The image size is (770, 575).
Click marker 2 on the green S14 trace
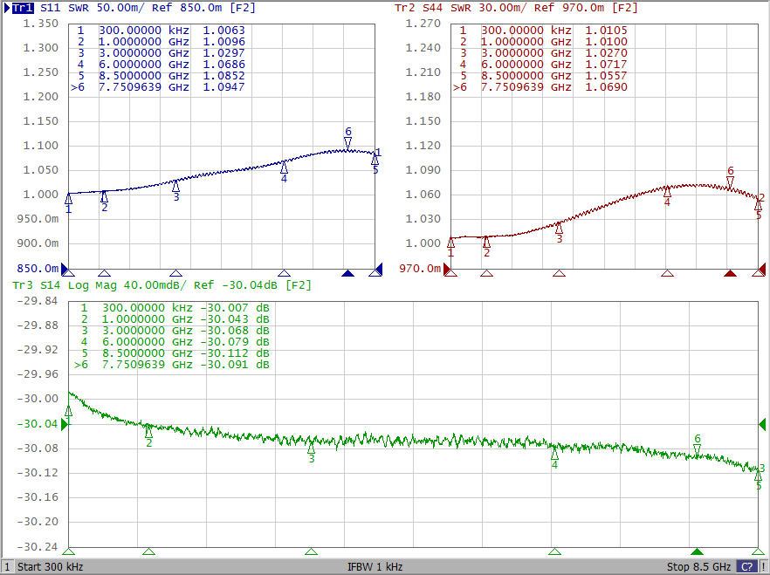coord(148,431)
